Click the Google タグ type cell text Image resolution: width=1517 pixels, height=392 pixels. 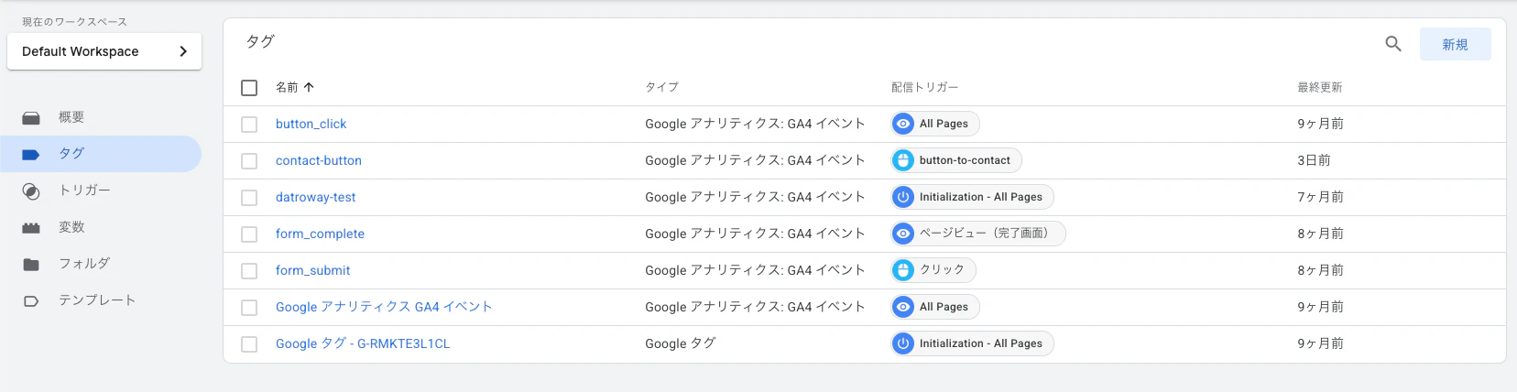point(680,343)
